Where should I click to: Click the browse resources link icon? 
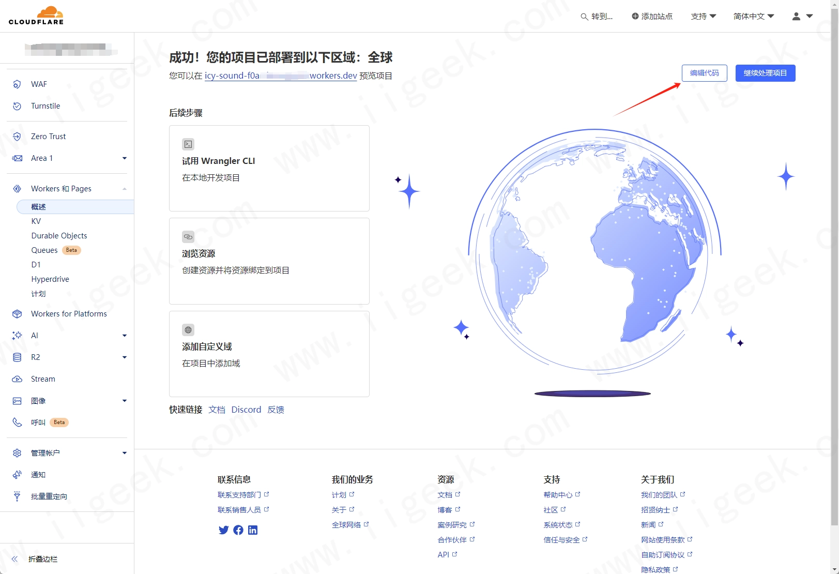tap(188, 237)
